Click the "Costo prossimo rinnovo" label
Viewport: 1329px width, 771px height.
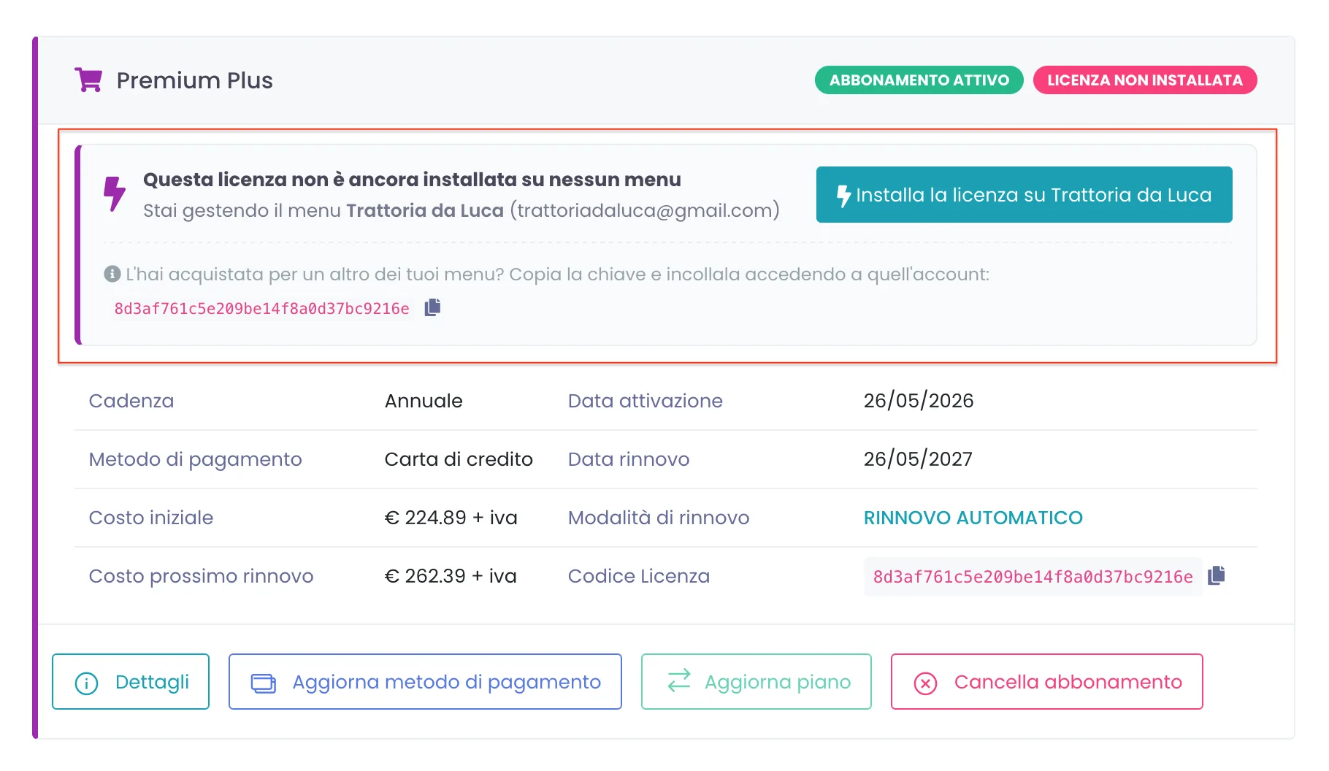[x=201, y=576]
